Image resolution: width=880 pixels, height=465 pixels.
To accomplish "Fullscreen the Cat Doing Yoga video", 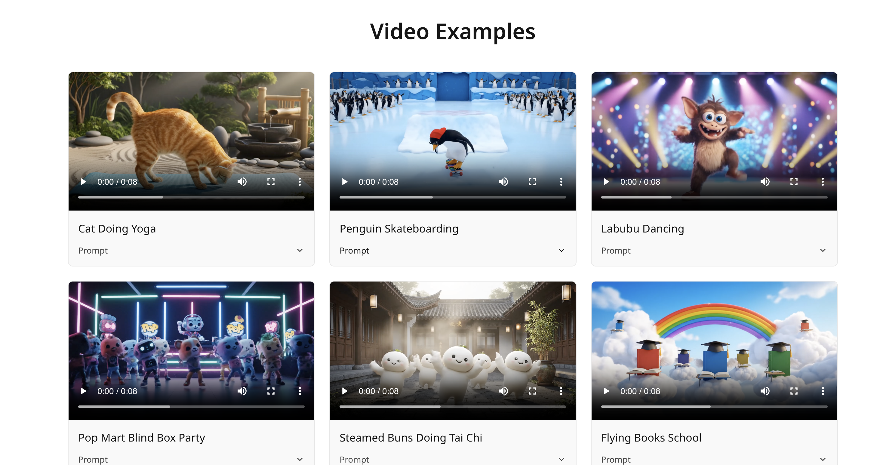I will (x=271, y=182).
